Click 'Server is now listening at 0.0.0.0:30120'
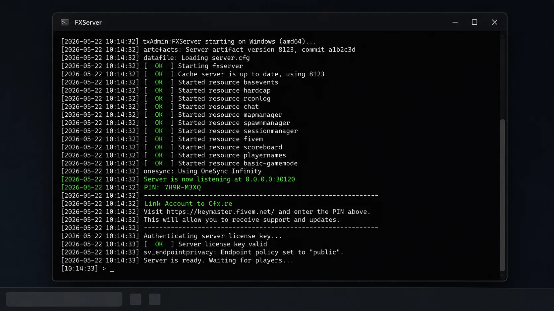Screen dimensions: 554x311 (x=219, y=179)
